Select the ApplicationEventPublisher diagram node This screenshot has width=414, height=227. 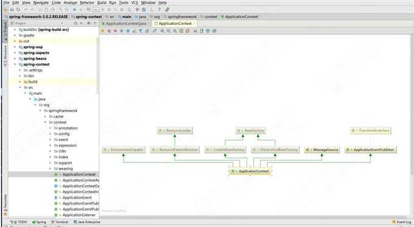(x=371, y=150)
